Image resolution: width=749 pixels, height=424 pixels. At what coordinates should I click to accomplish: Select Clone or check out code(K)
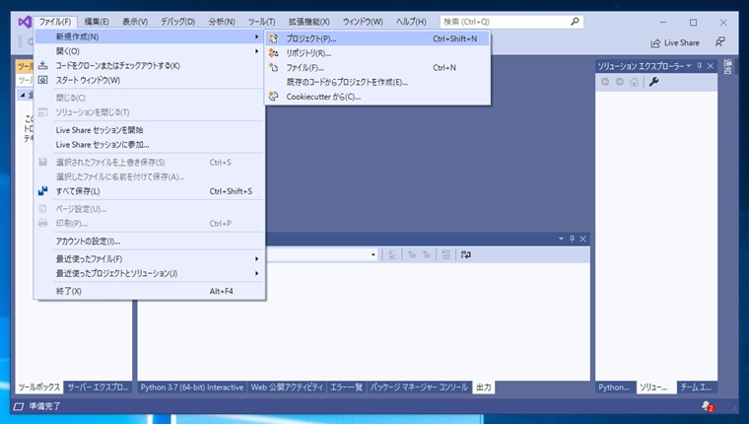(x=149, y=65)
